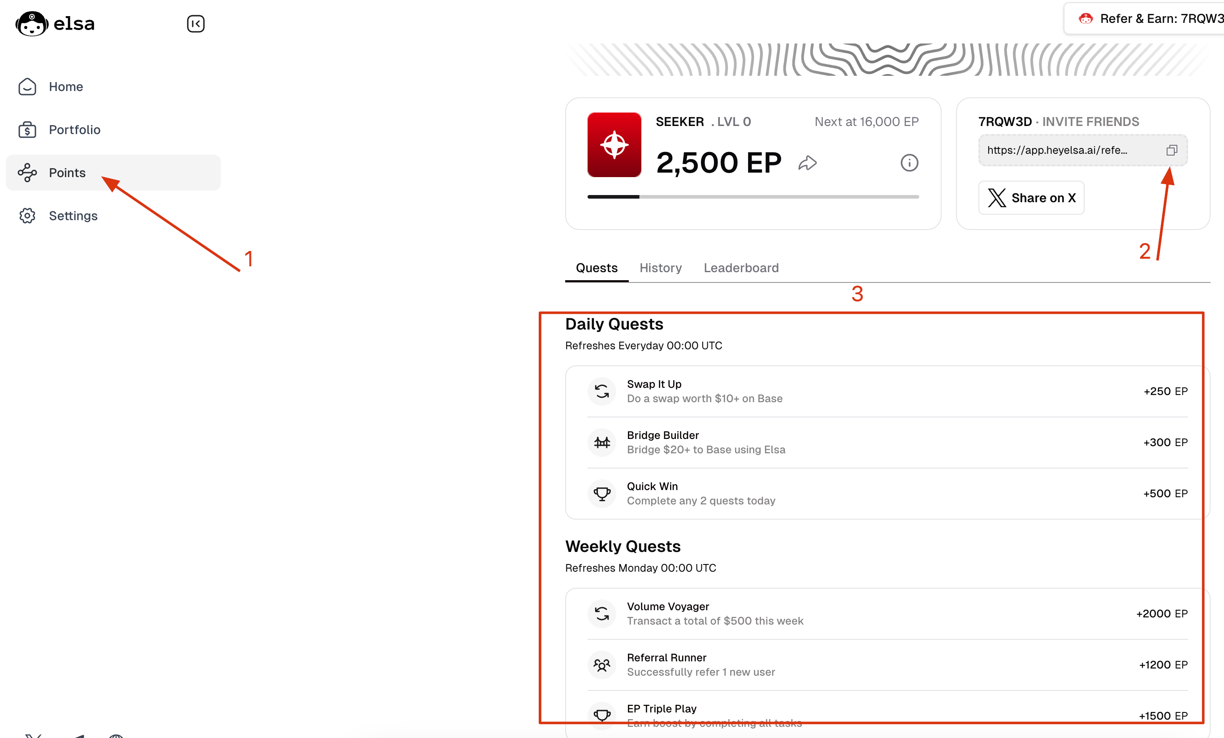The height and width of the screenshot is (738, 1224).
Task: Open the Home page
Action: point(65,87)
